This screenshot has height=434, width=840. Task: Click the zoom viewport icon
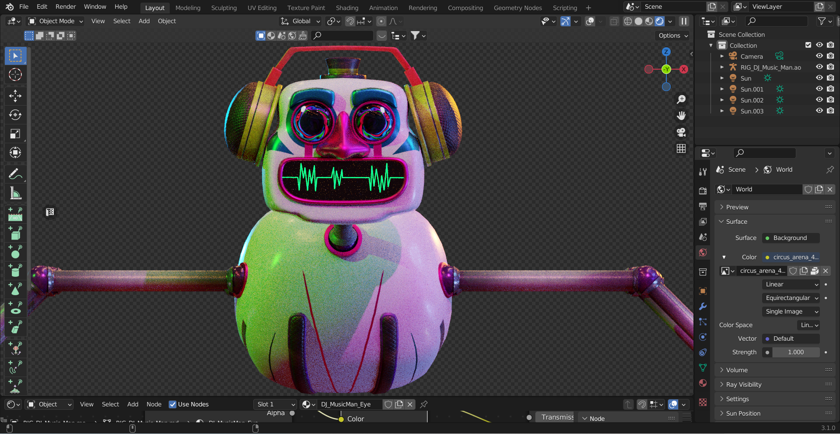point(681,99)
